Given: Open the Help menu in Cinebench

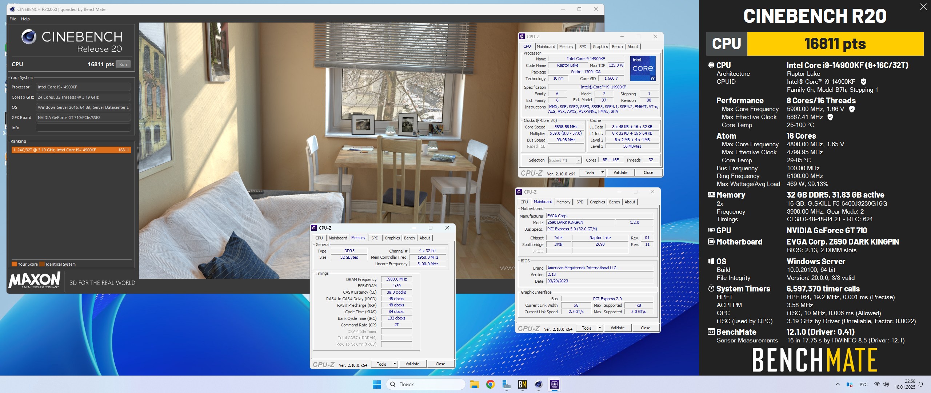Looking at the screenshot, I should [x=25, y=19].
